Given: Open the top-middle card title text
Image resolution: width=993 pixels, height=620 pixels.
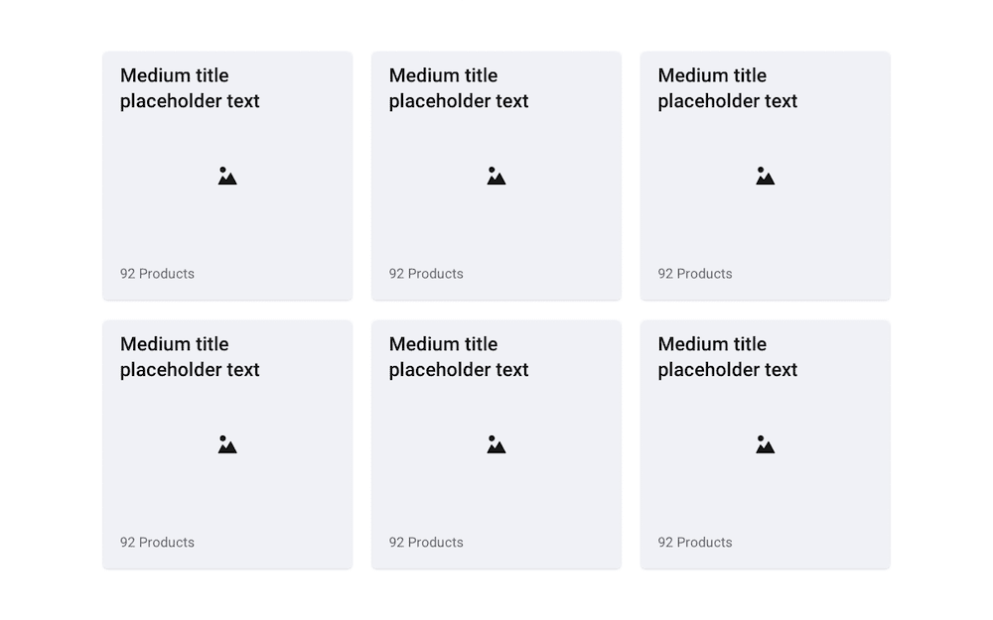Looking at the screenshot, I should tap(459, 88).
